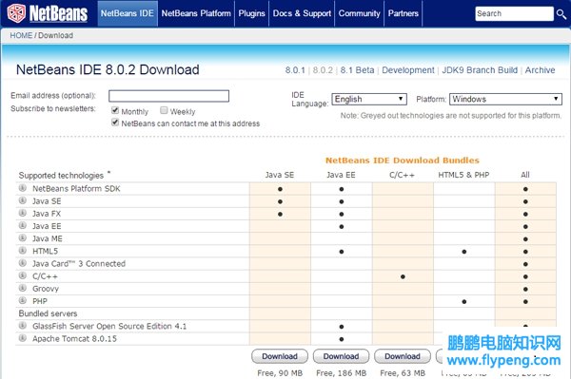Click GlassFish Server Open Source Edition text
Image resolution: width=571 pixels, height=379 pixels.
109,326
